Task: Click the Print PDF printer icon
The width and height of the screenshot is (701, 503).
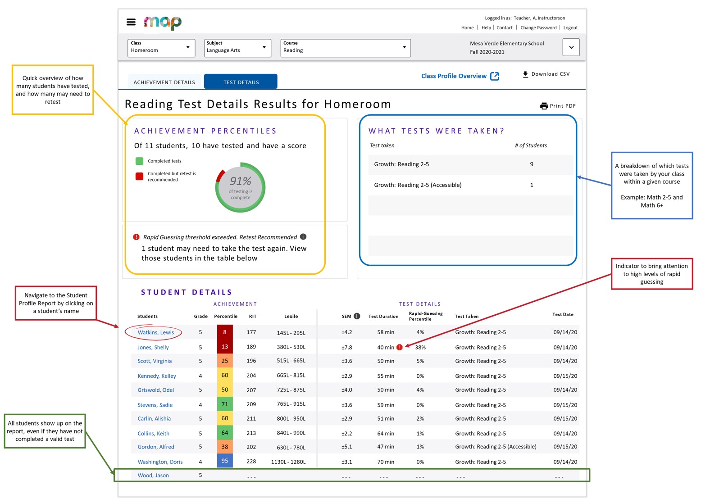Action: (x=544, y=105)
